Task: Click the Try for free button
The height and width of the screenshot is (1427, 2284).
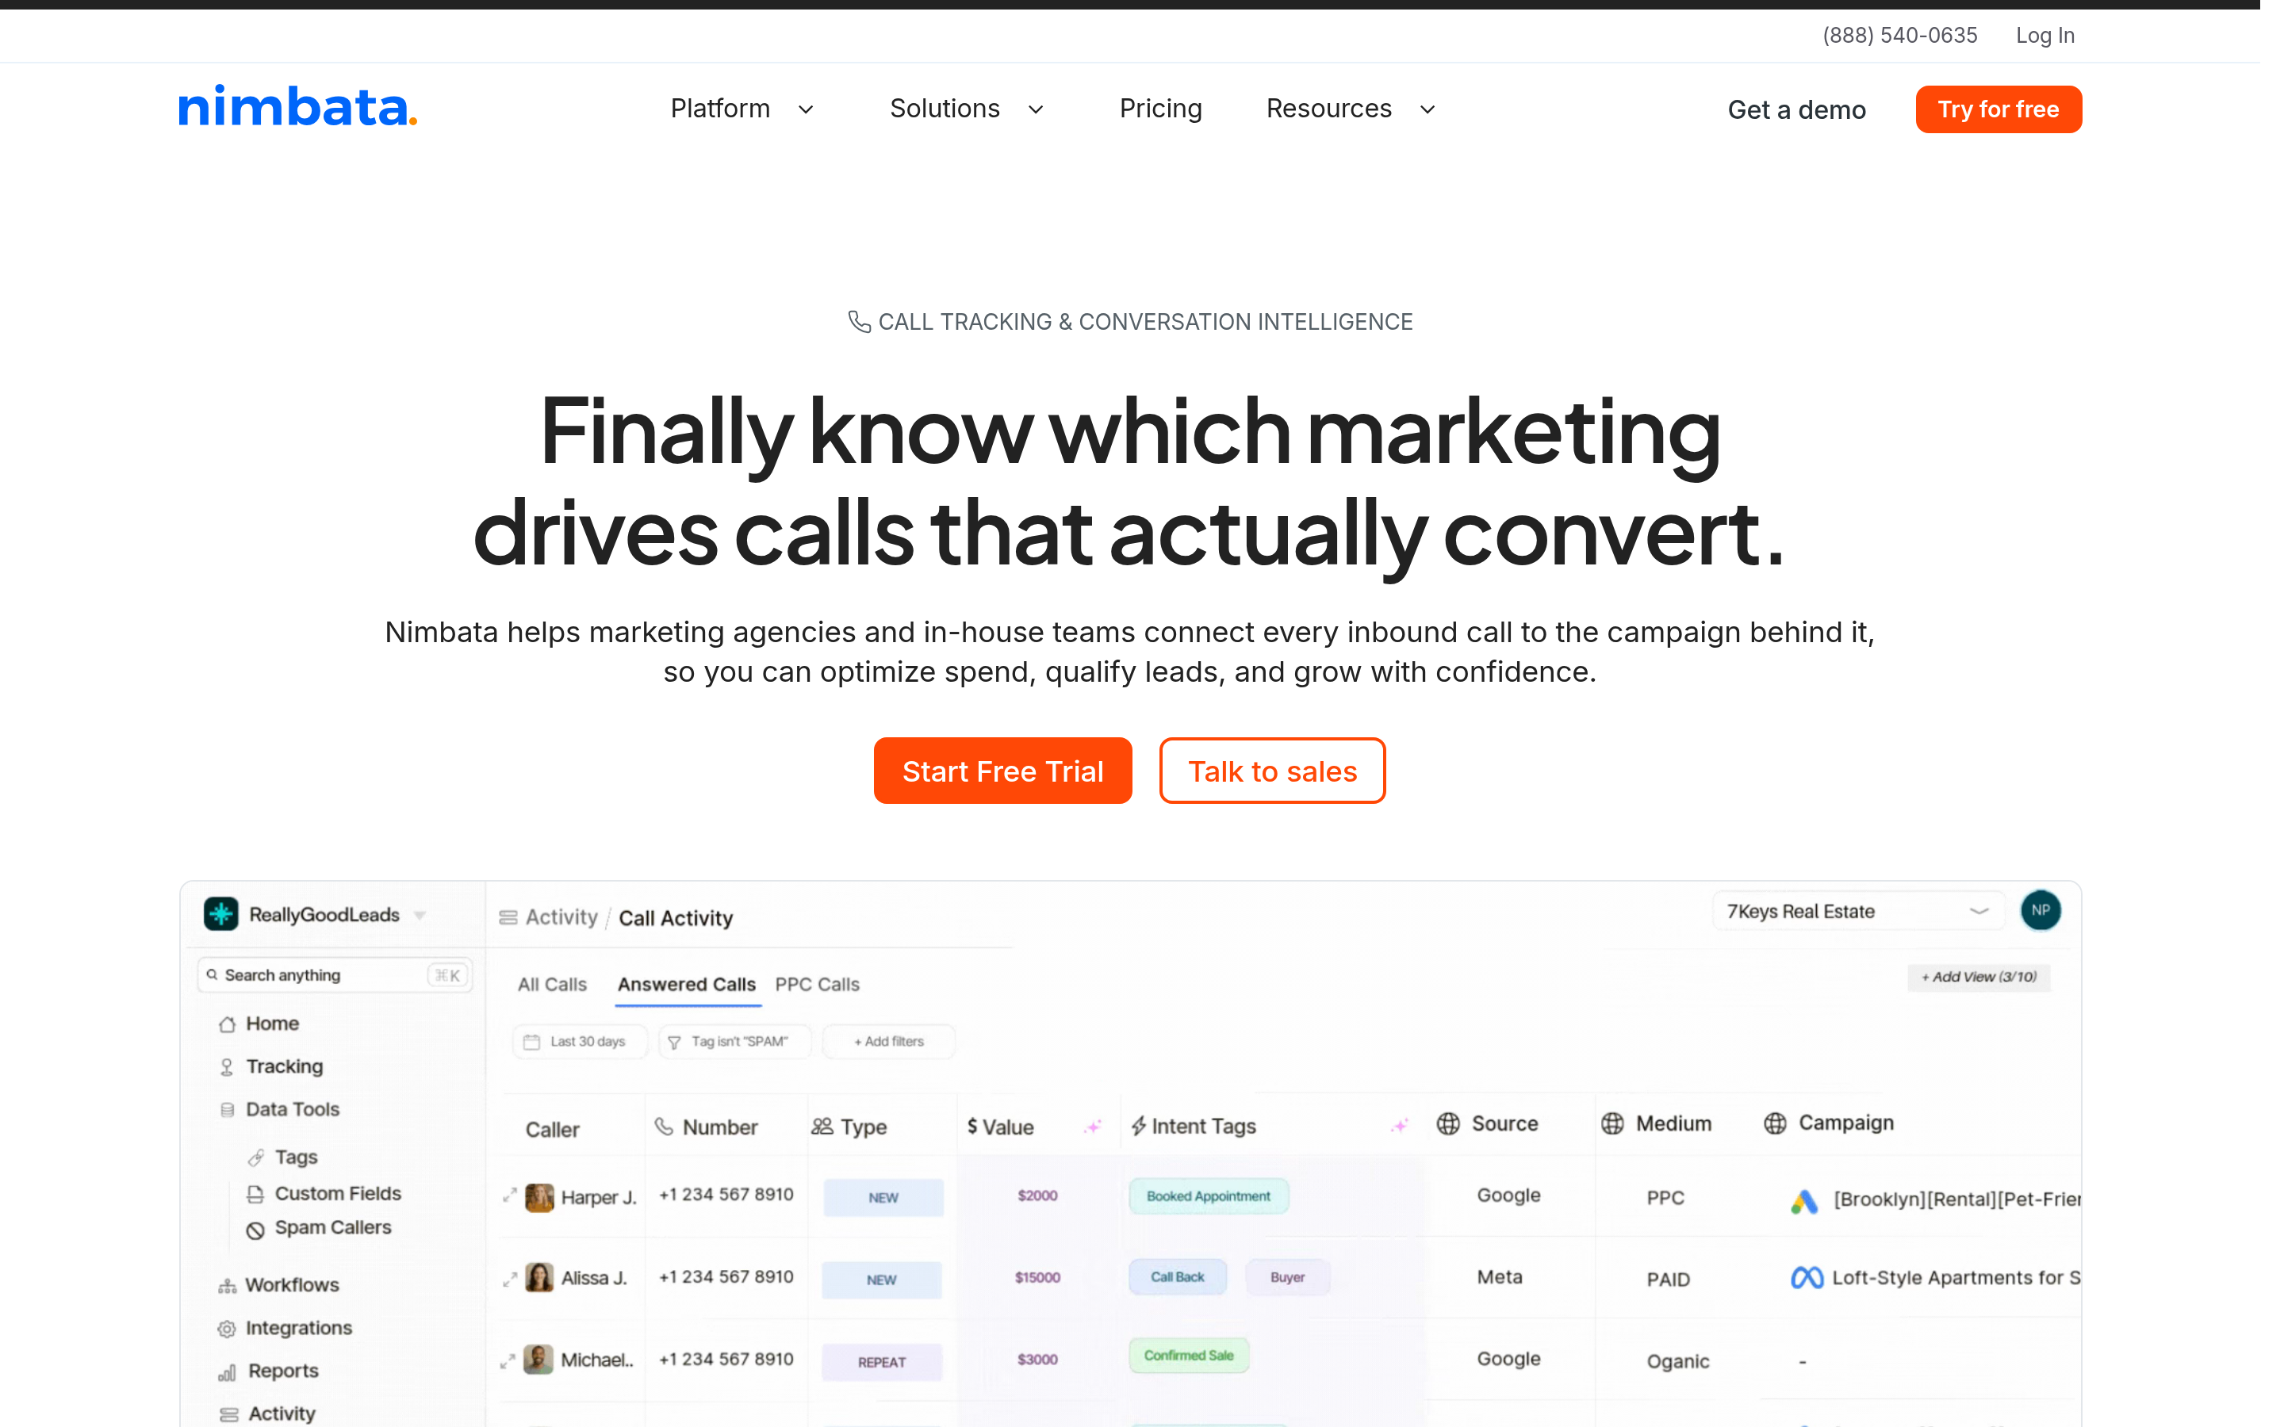Action: (1998, 109)
